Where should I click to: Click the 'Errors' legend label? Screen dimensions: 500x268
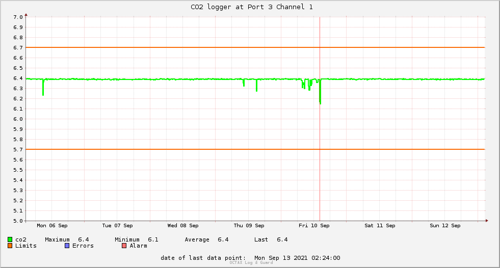(x=83, y=246)
